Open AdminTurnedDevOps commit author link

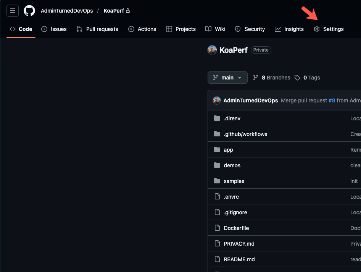[251, 100]
